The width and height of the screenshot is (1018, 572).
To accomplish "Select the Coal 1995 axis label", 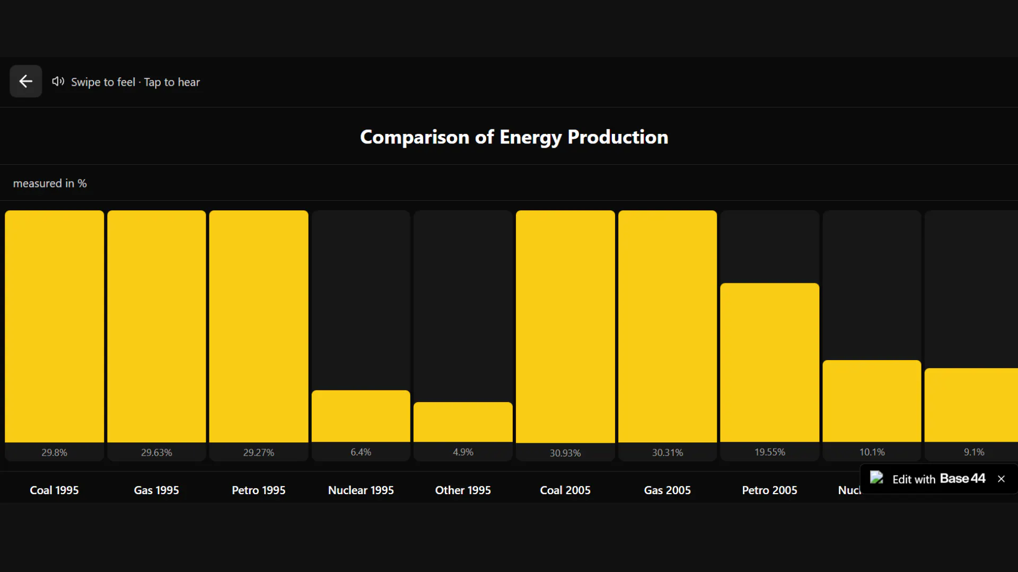I will (x=54, y=490).
